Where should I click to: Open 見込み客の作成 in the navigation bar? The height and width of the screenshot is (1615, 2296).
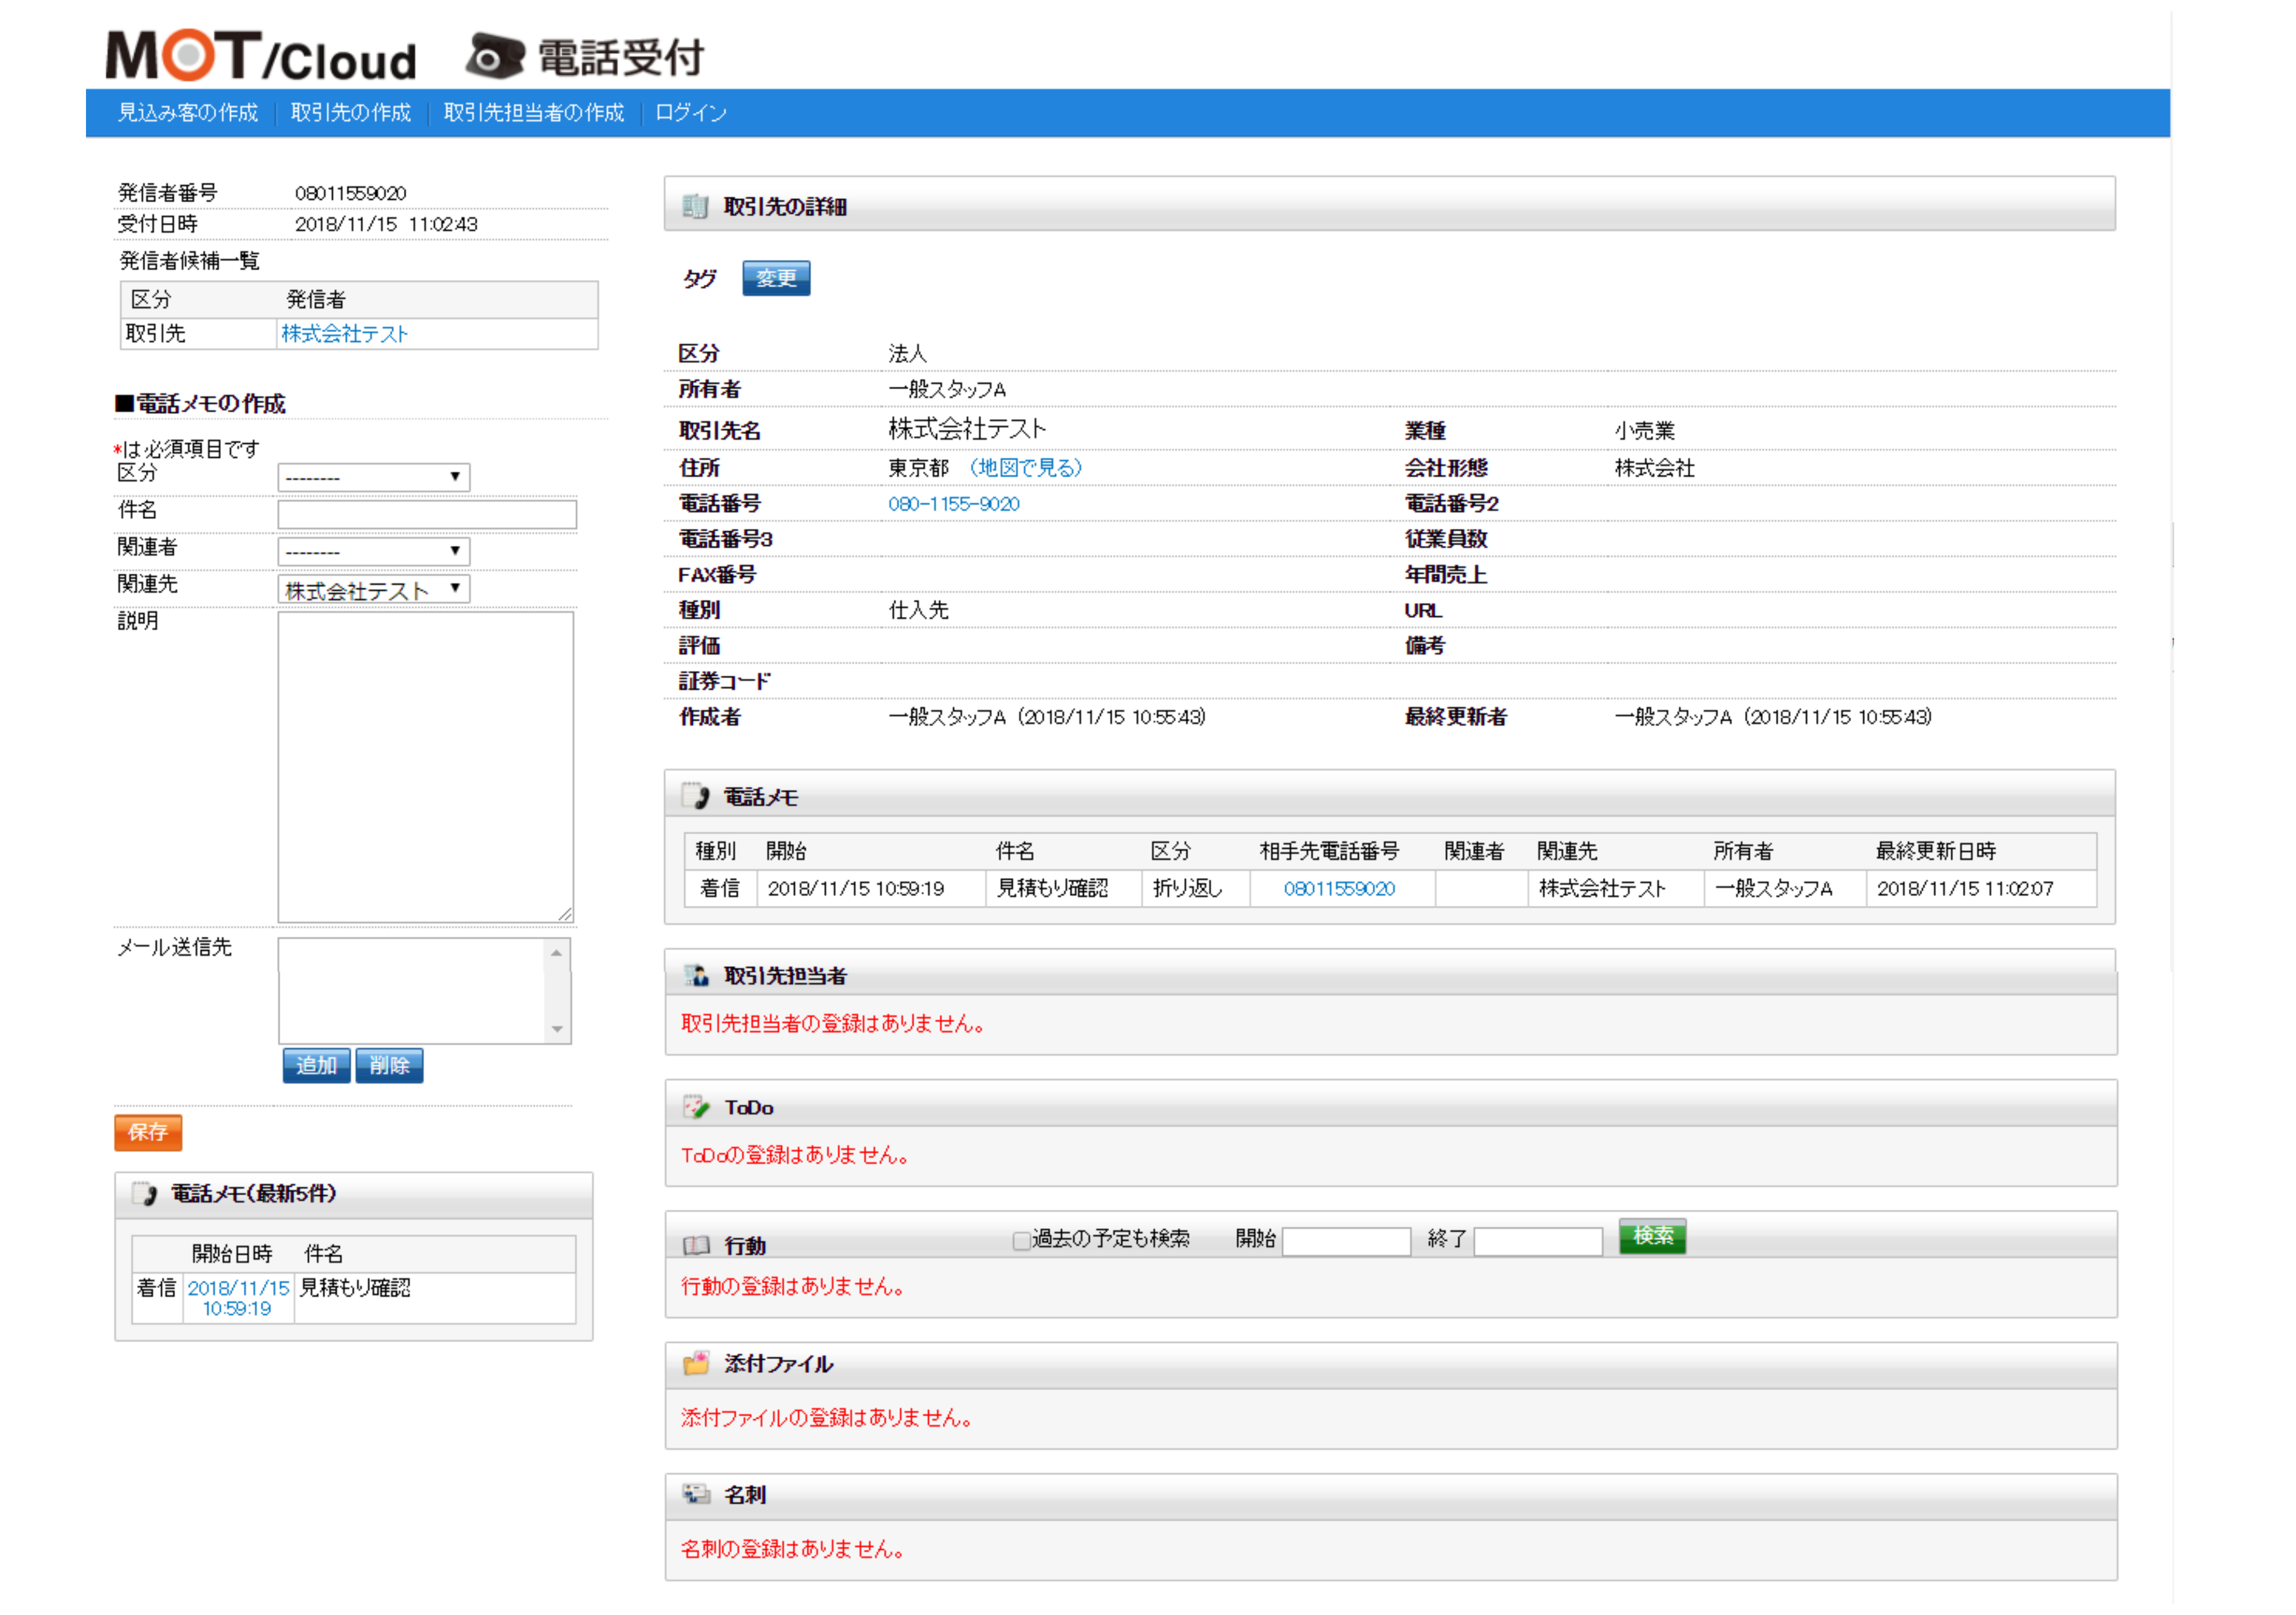point(187,112)
